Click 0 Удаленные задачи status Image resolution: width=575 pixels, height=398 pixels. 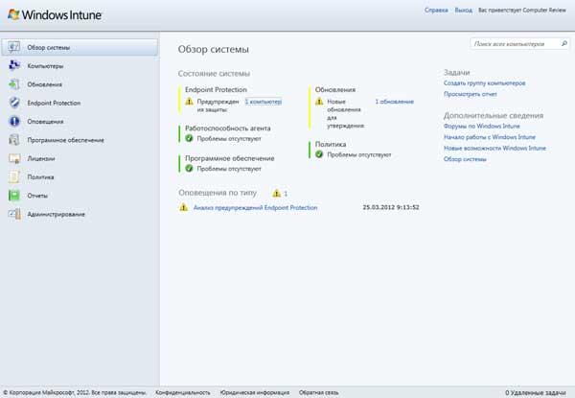coord(536,393)
